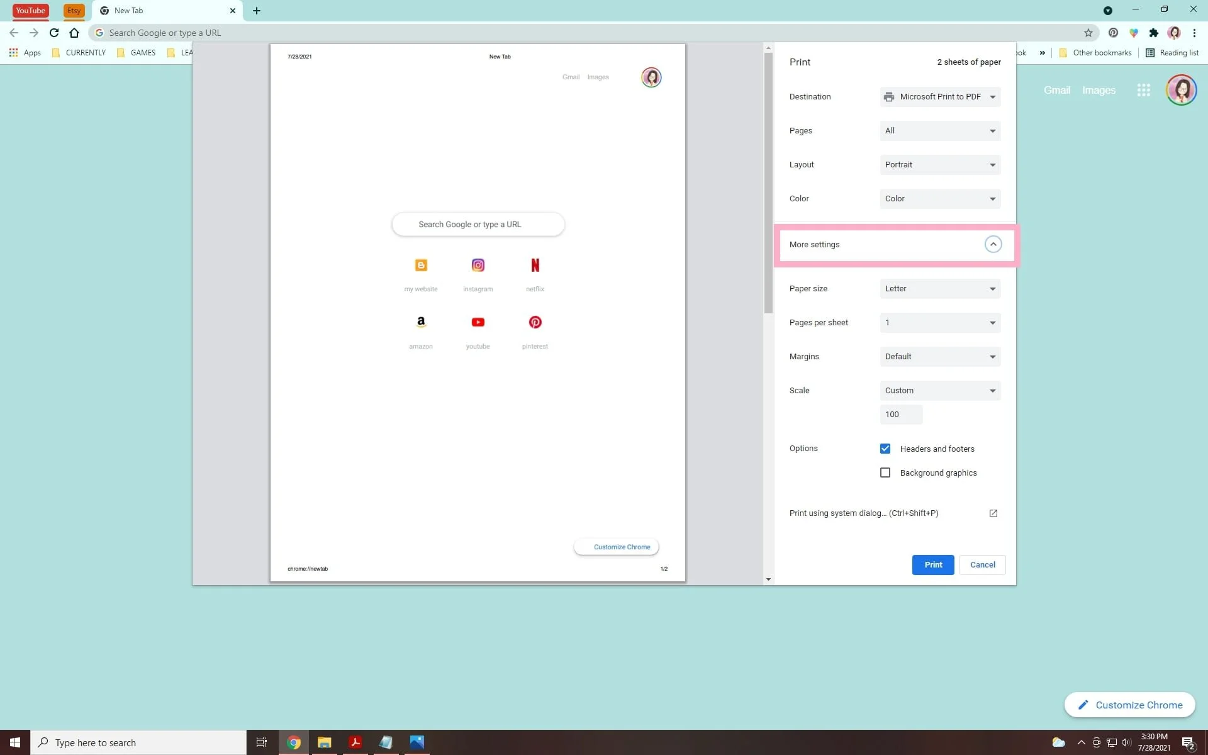This screenshot has height=755, width=1208.
Task: Toggle the colorful heart extension icon
Action: pyautogui.click(x=1134, y=33)
